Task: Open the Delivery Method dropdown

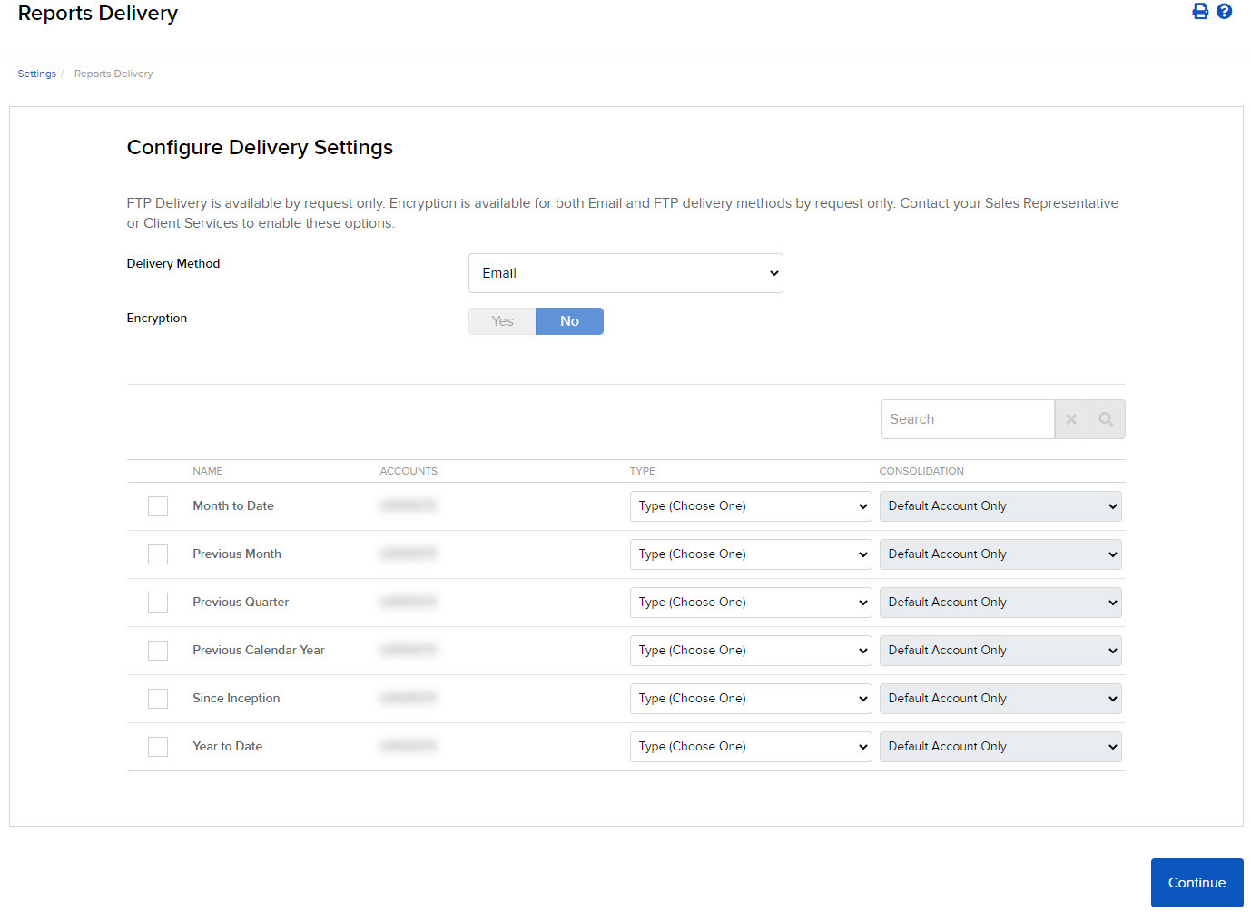Action: click(625, 272)
